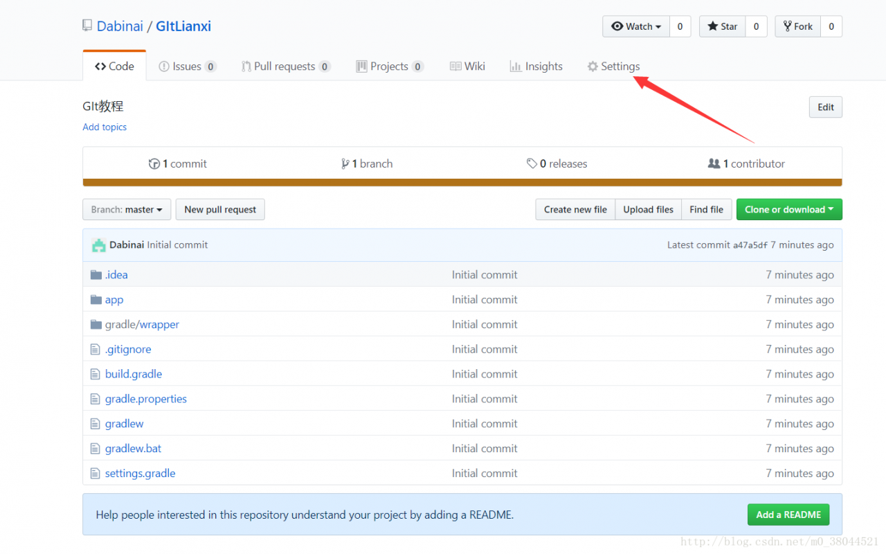View the 1 commit history link
The height and width of the screenshot is (554, 886).
click(x=178, y=164)
